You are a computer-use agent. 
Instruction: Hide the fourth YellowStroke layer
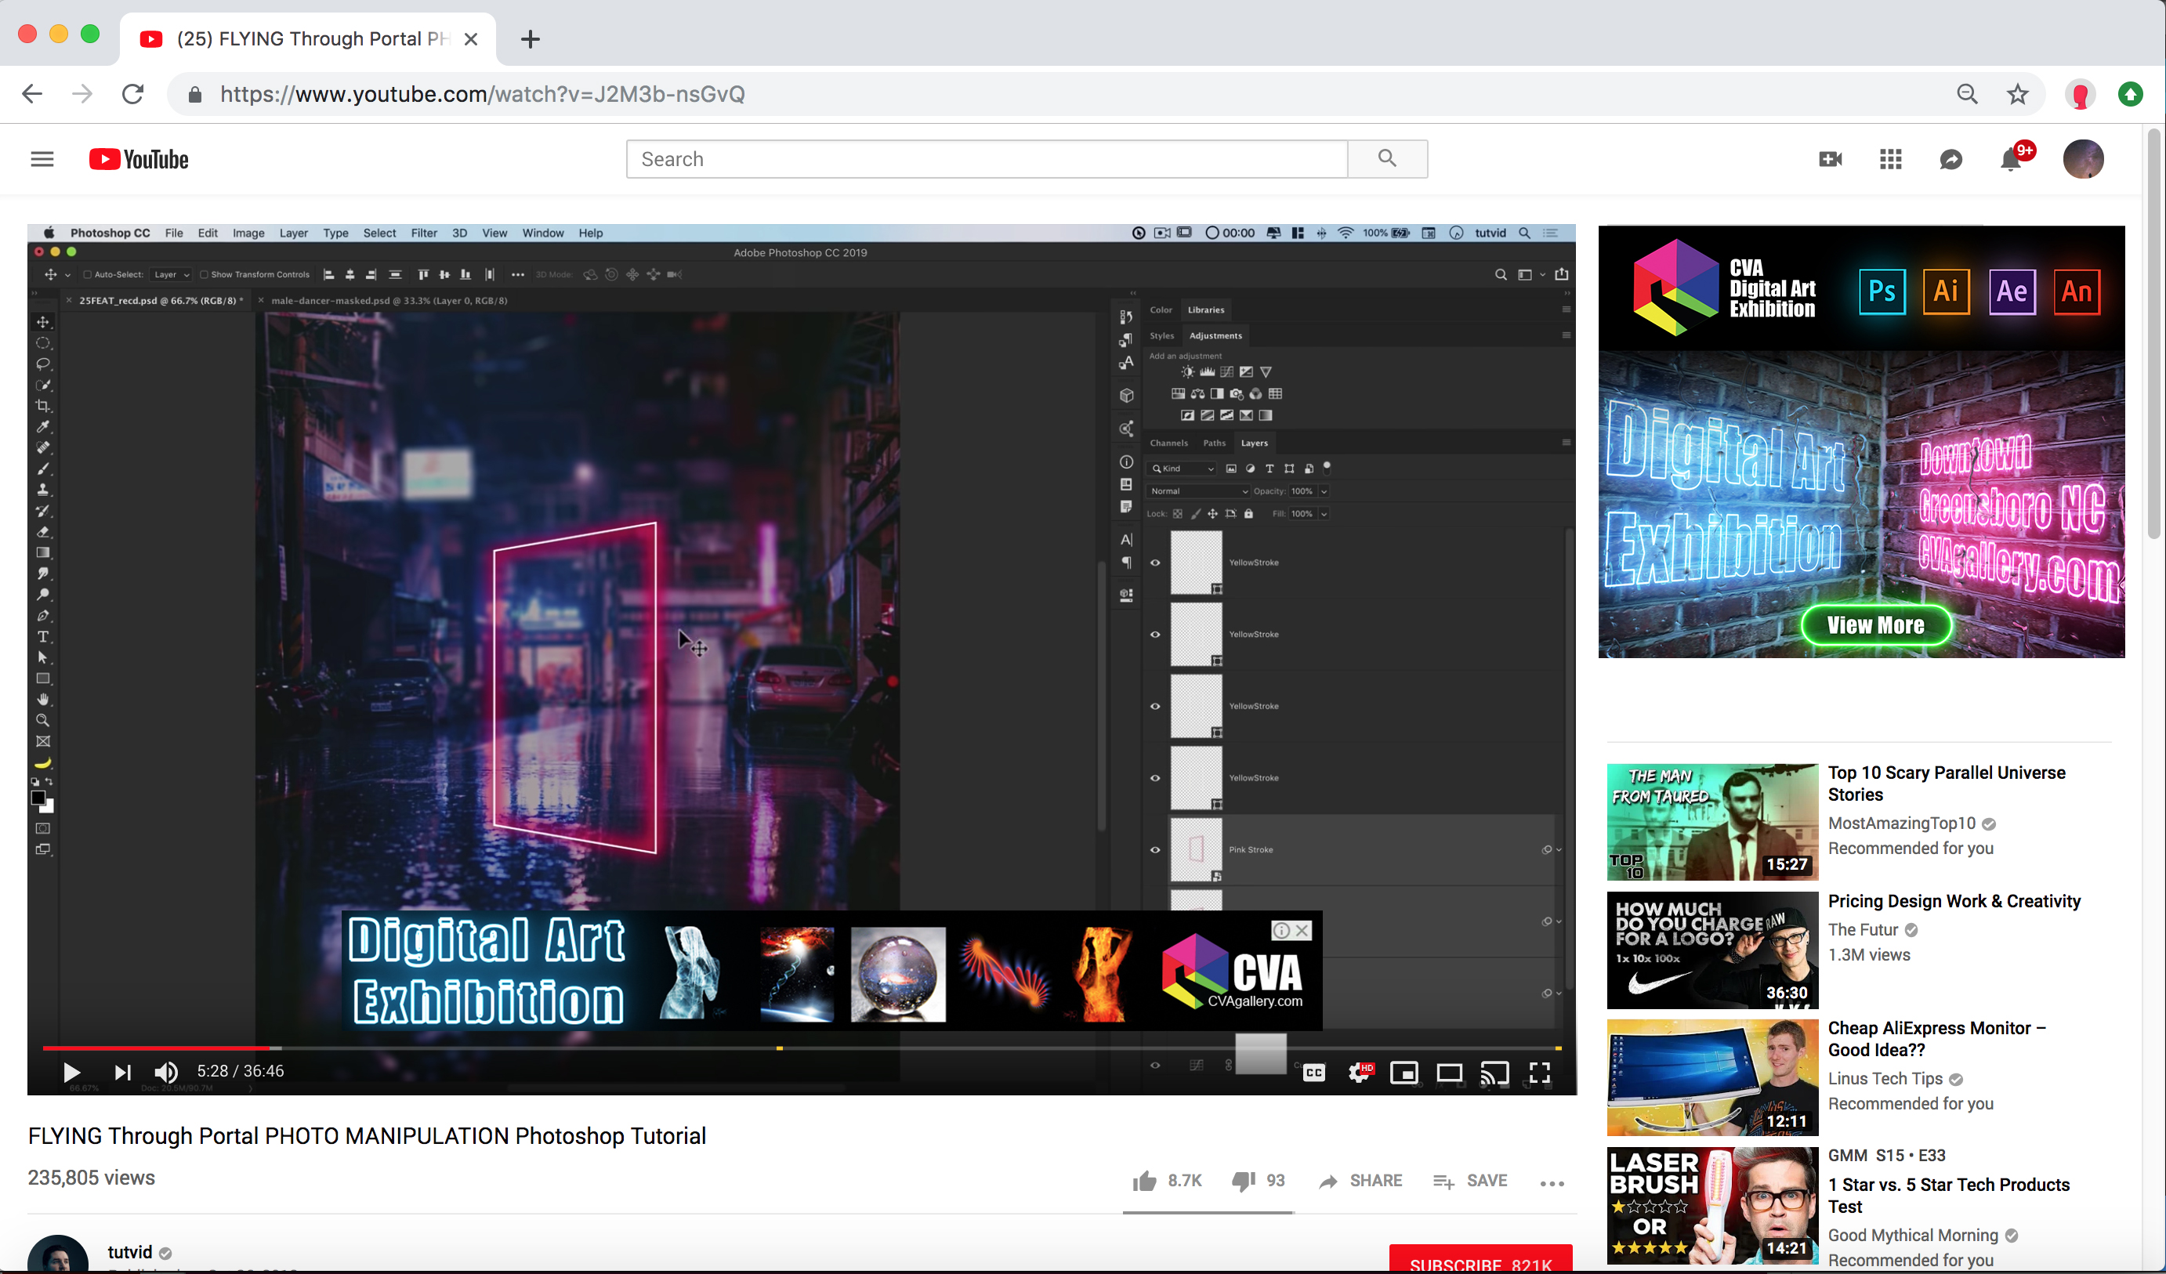1155,778
